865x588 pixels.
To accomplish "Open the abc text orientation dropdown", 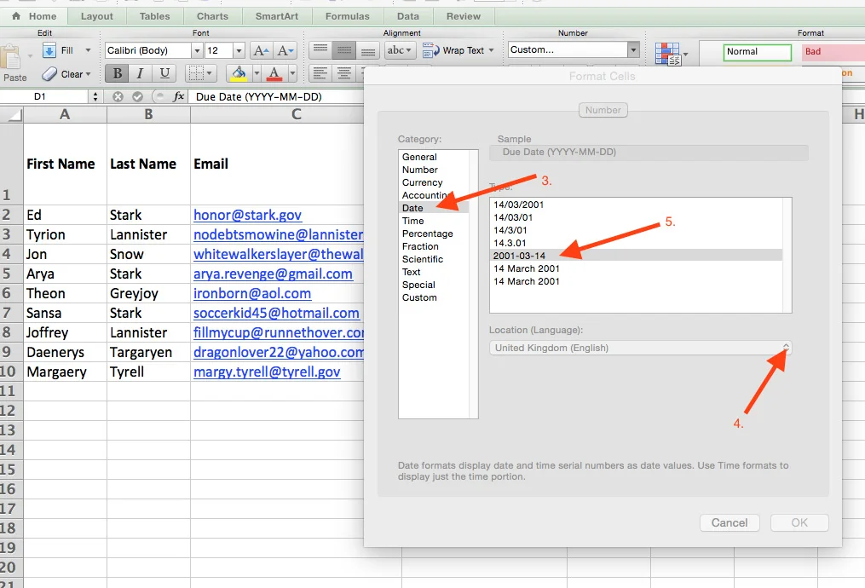I will (400, 50).
